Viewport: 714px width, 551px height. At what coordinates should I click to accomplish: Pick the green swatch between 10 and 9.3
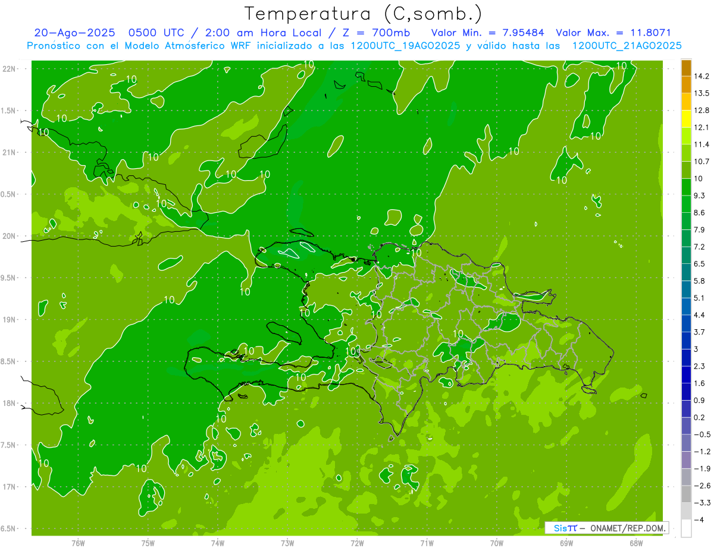coord(686,187)
